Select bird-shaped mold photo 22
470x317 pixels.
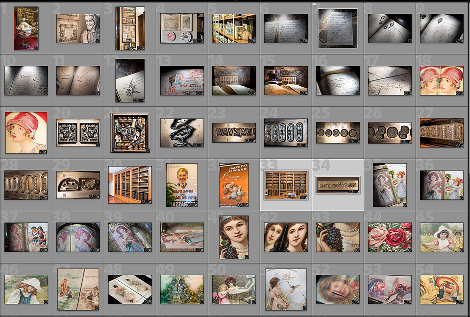coord(182,133)
